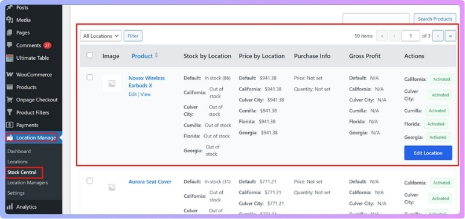Check the Novex Wireless Earbuds X row checkbox
This screenshot has width=465, height=219.
(x=89, y=77)
